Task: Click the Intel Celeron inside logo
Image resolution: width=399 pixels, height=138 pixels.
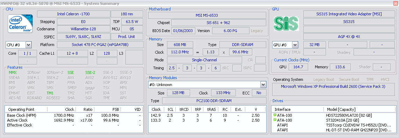Action: point(20,24)
